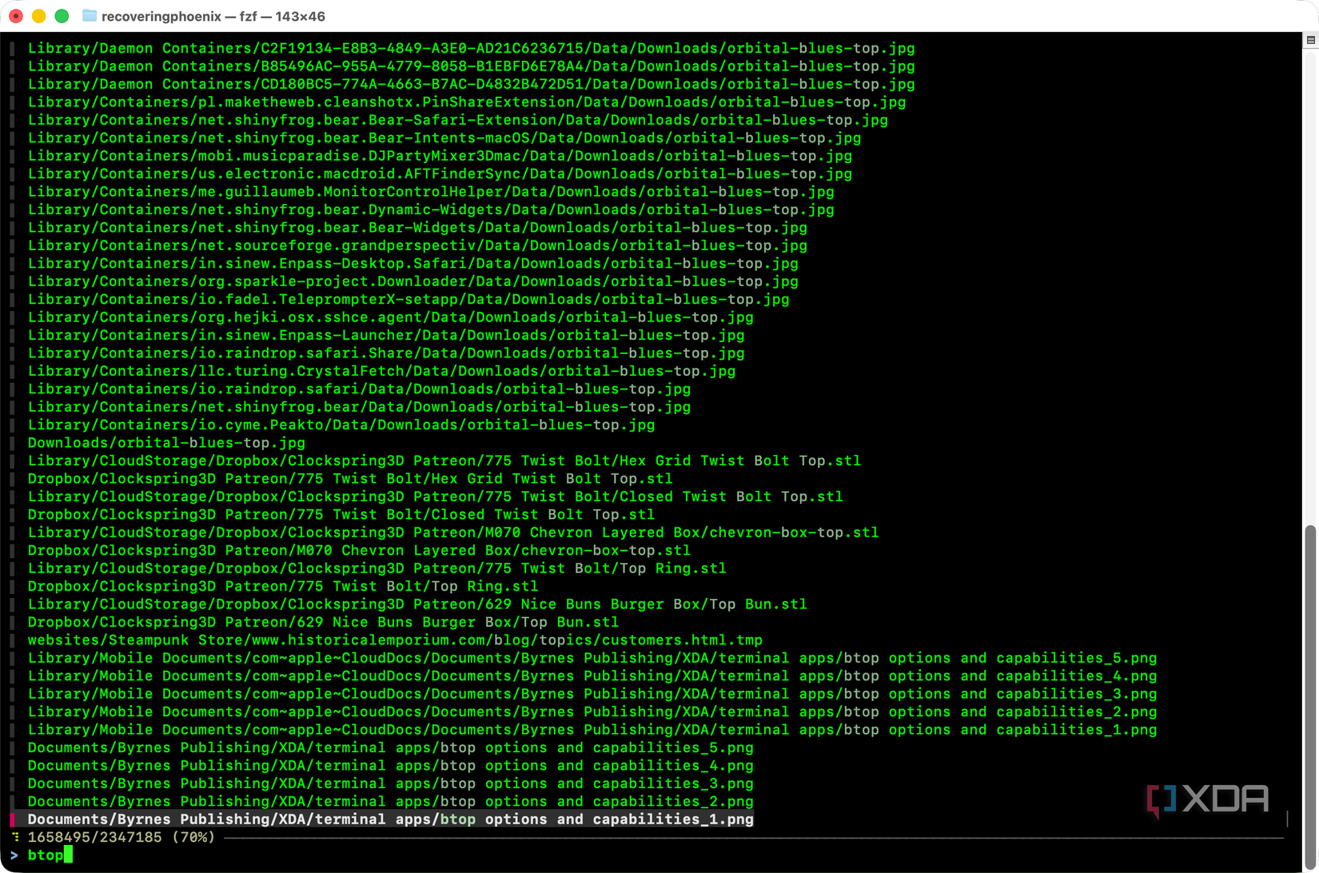1319x873 pixels.
Task: Select the sourceforge.grandperspectiv result
Action: (417, 245)
